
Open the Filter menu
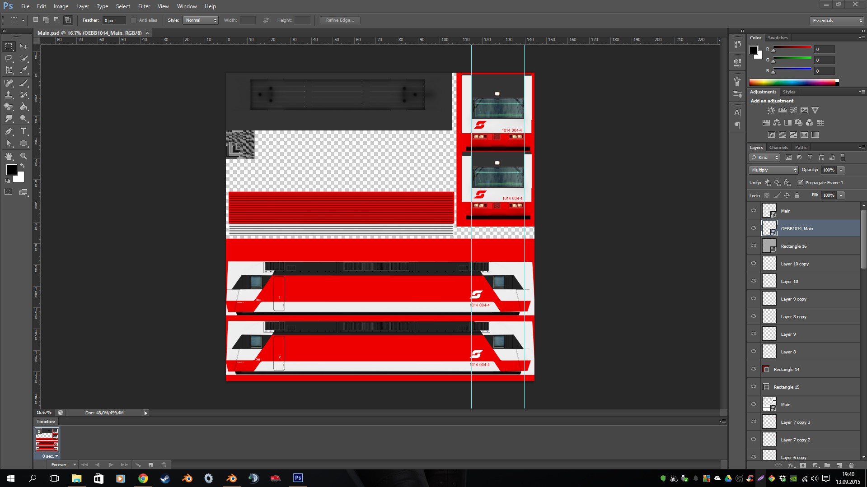144,6
